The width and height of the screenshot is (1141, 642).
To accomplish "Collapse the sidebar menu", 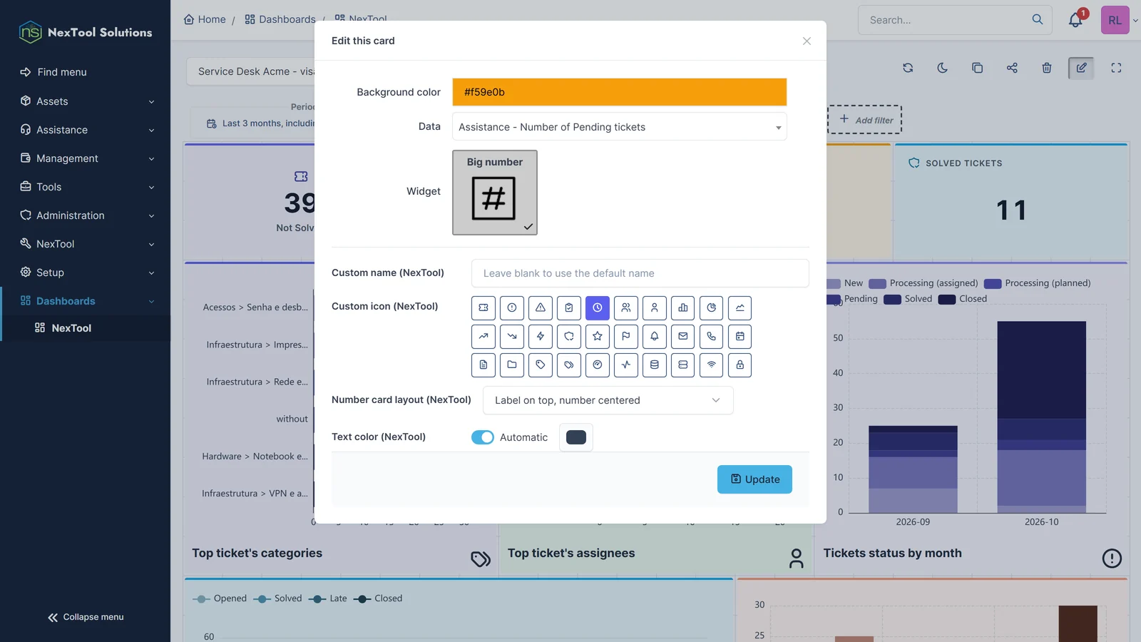I will 86,617.
